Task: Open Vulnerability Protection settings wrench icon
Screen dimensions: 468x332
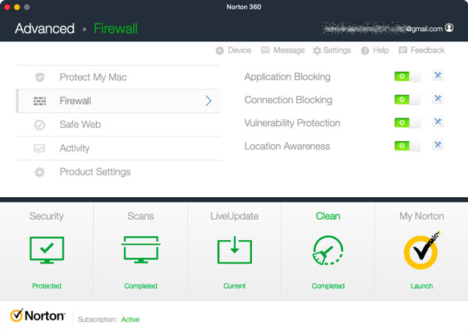Action: [x=438, y=122]
